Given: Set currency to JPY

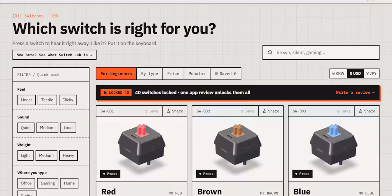Looking at the screenshot, I should [x=371, y=73].
